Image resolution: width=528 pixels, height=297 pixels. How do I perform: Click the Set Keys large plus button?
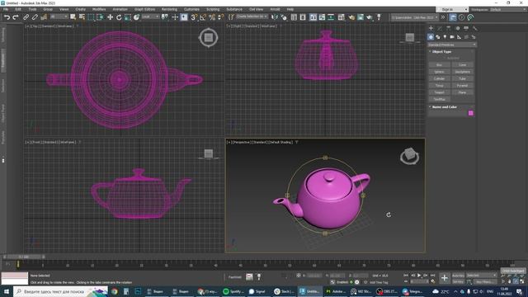[x=445, y=278]
